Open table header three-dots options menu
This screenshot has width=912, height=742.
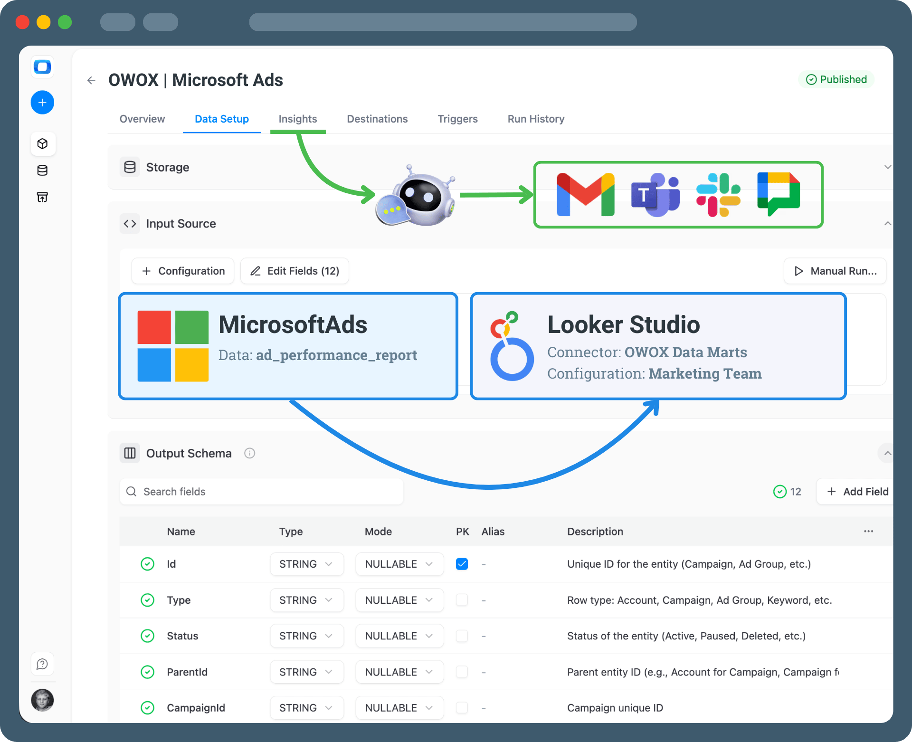[868, 531]
